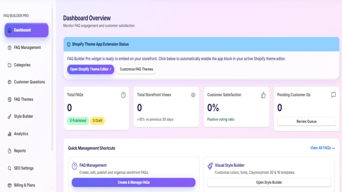This screenshot has width=342, height=192.
Task: Click "+18% vs previous 30 days" text
Action: tap(155, 119)
